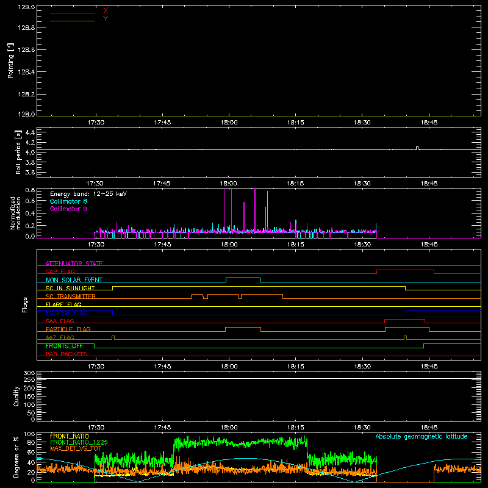This screenshot has height=488, width=488.
Task: Click 18:45 label under the Pointing plot
Action: pos(429,123)
